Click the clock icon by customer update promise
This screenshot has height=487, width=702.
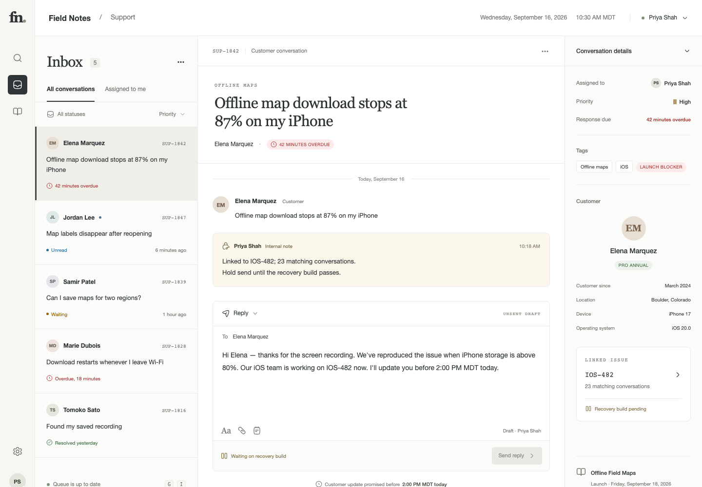tap(319, 484)
